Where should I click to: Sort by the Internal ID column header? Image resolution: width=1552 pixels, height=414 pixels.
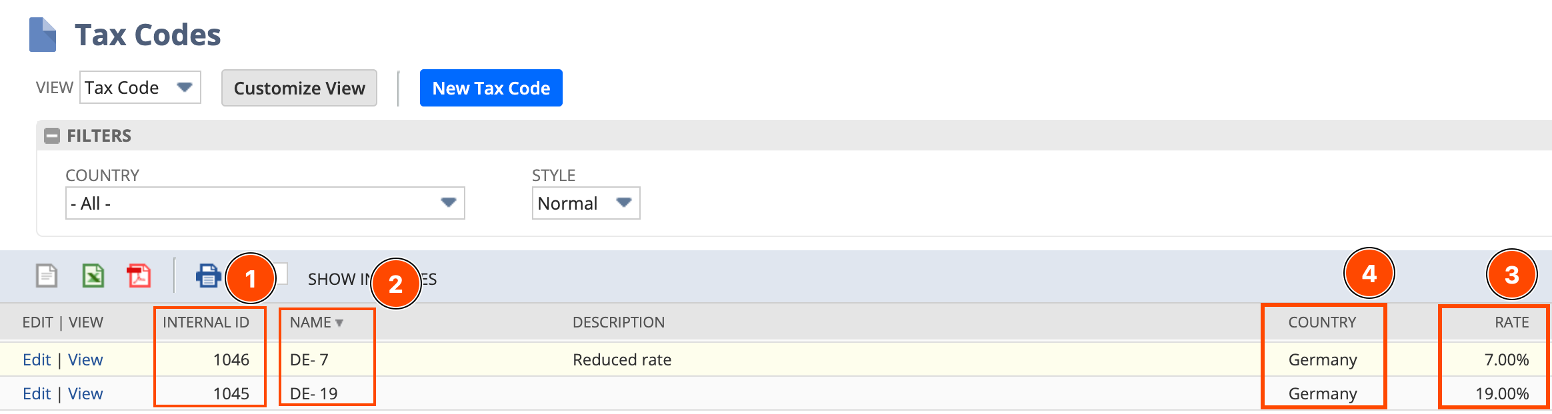tap(205, 322)
